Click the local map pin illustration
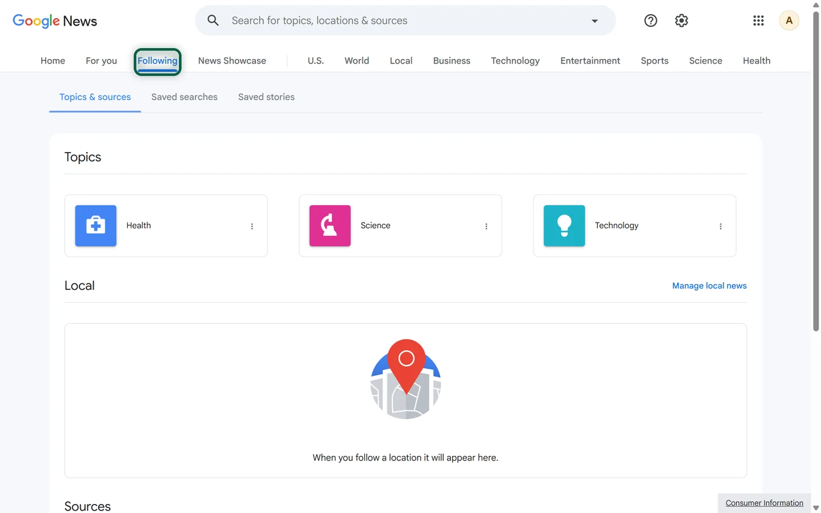Screen dimensions: 821x513 (x=406, y=379)
